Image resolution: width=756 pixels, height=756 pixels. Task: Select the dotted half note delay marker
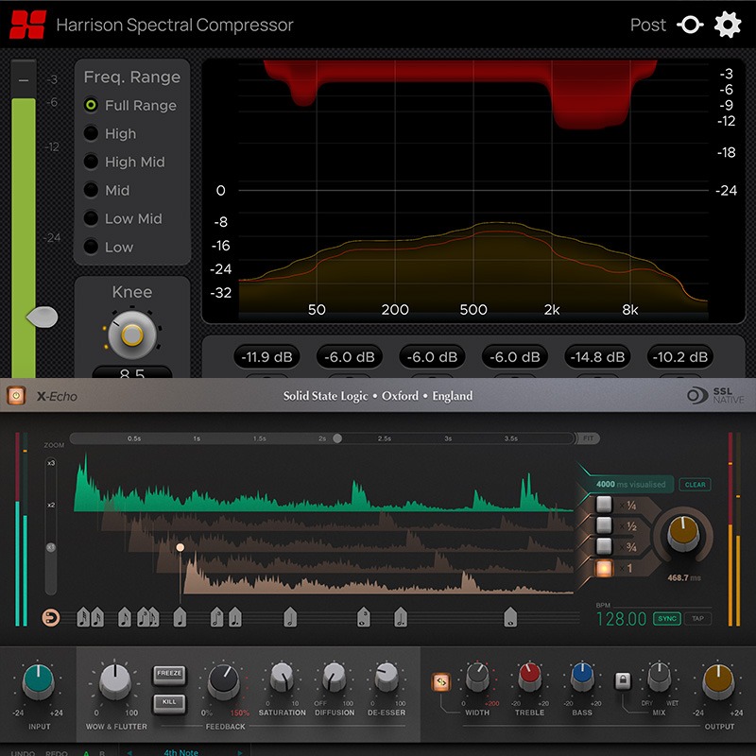tap(401, 617)
